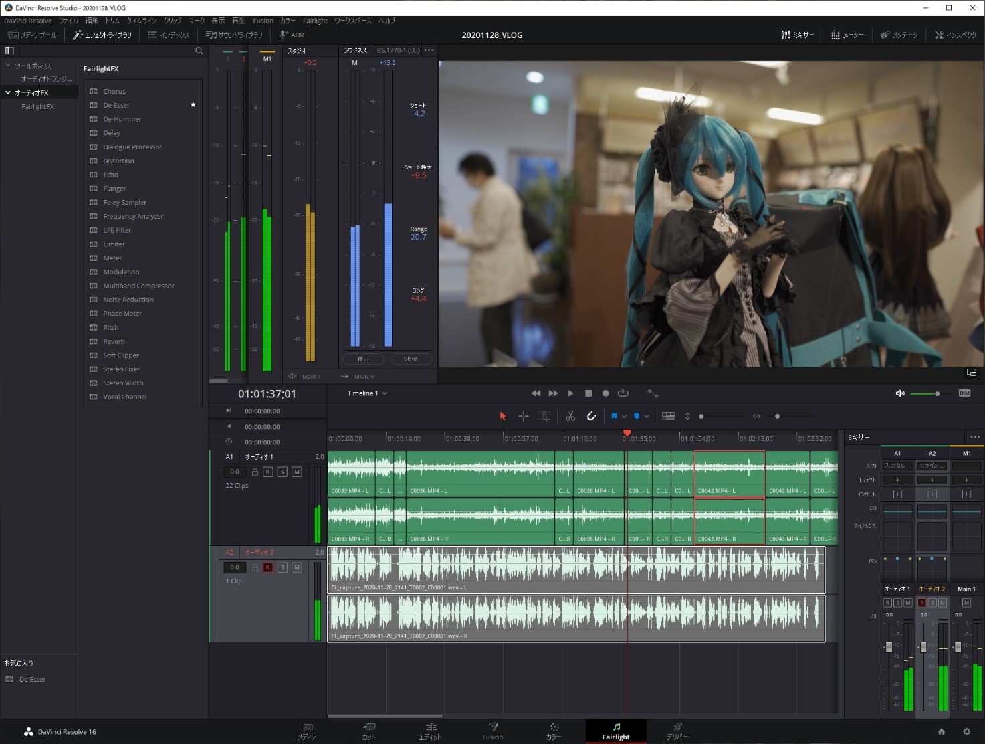Click the A1 track volume 0.0 field

coord(235,472)
